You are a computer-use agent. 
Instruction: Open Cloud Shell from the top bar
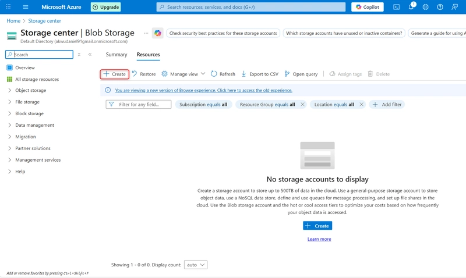point(396,7)
